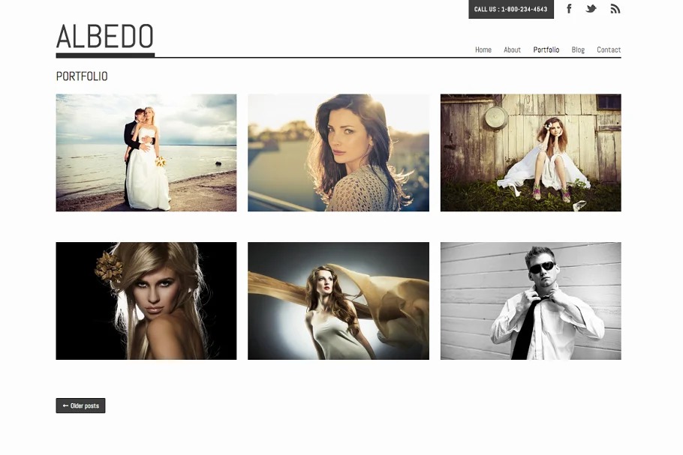Open the wedding couple on beach photo
The width and height of the screenshot is (683, 455).
tap(146, 153)
